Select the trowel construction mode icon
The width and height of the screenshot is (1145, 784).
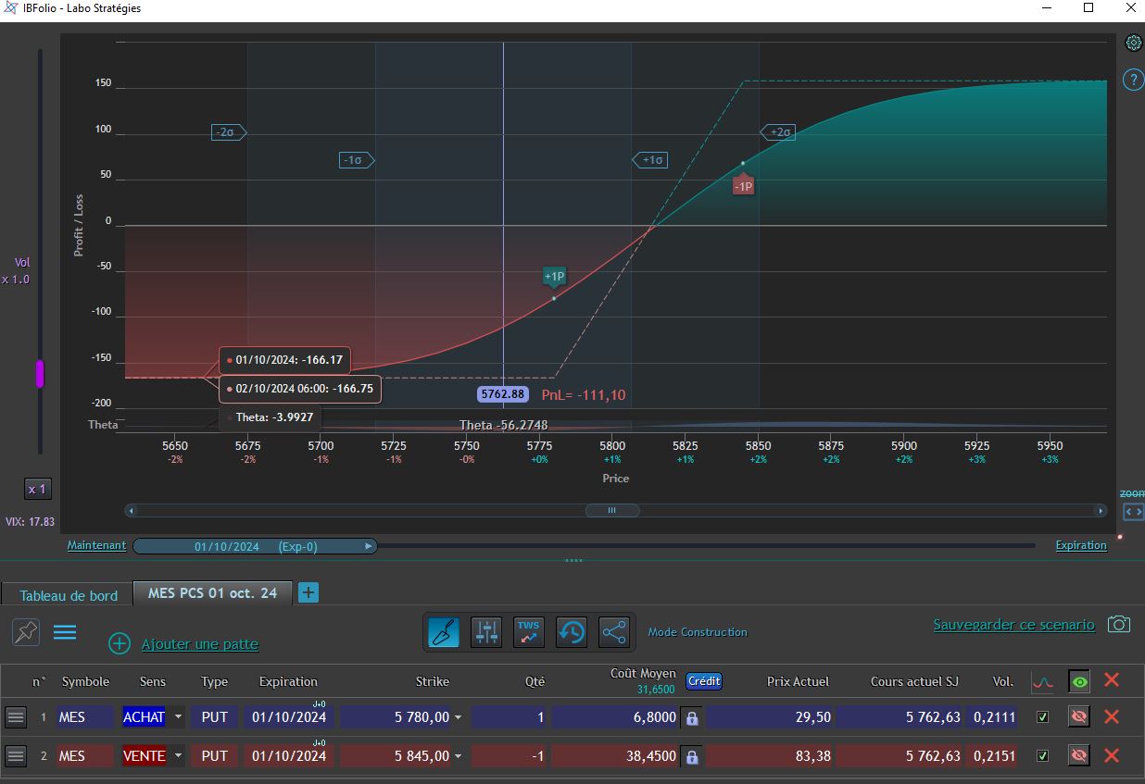pos(443,632)
